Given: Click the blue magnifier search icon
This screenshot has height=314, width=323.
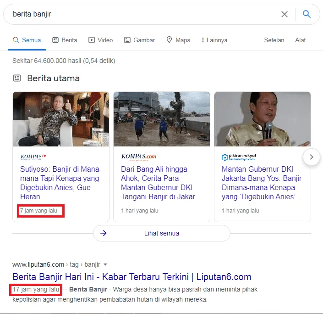Looking at the screenshot, I should pyautogui.click(x=307, y=14).
